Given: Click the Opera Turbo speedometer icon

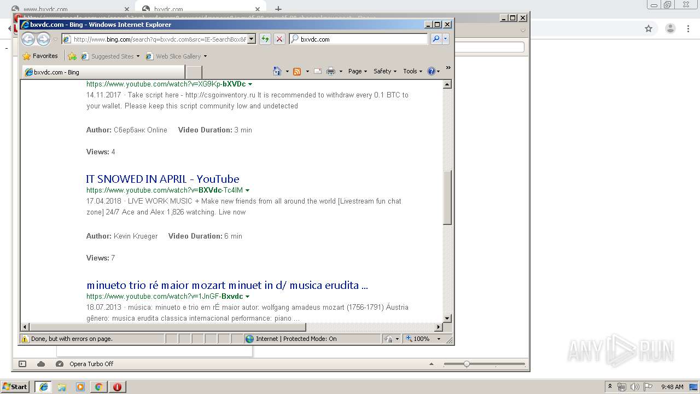Looking at the screenshot, I should (x=60, y=364).
